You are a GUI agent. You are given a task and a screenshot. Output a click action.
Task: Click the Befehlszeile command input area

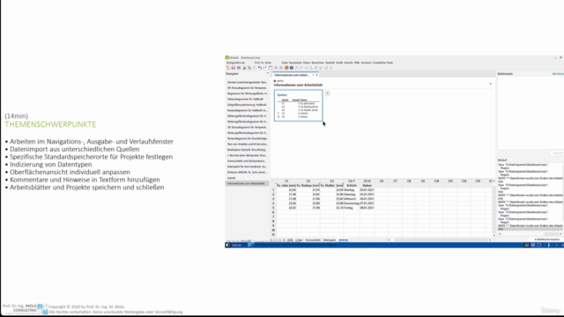pos(531,113)
